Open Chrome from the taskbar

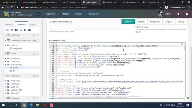pos(24,105)
